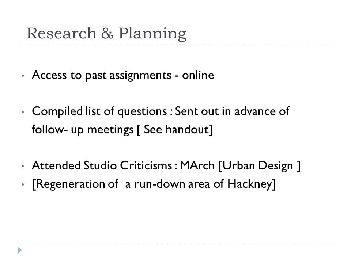Click the bullet before 'Attended Studio Criticisms'
The image size is (351, 263).
pyautogui.click(x=23, y=167)
